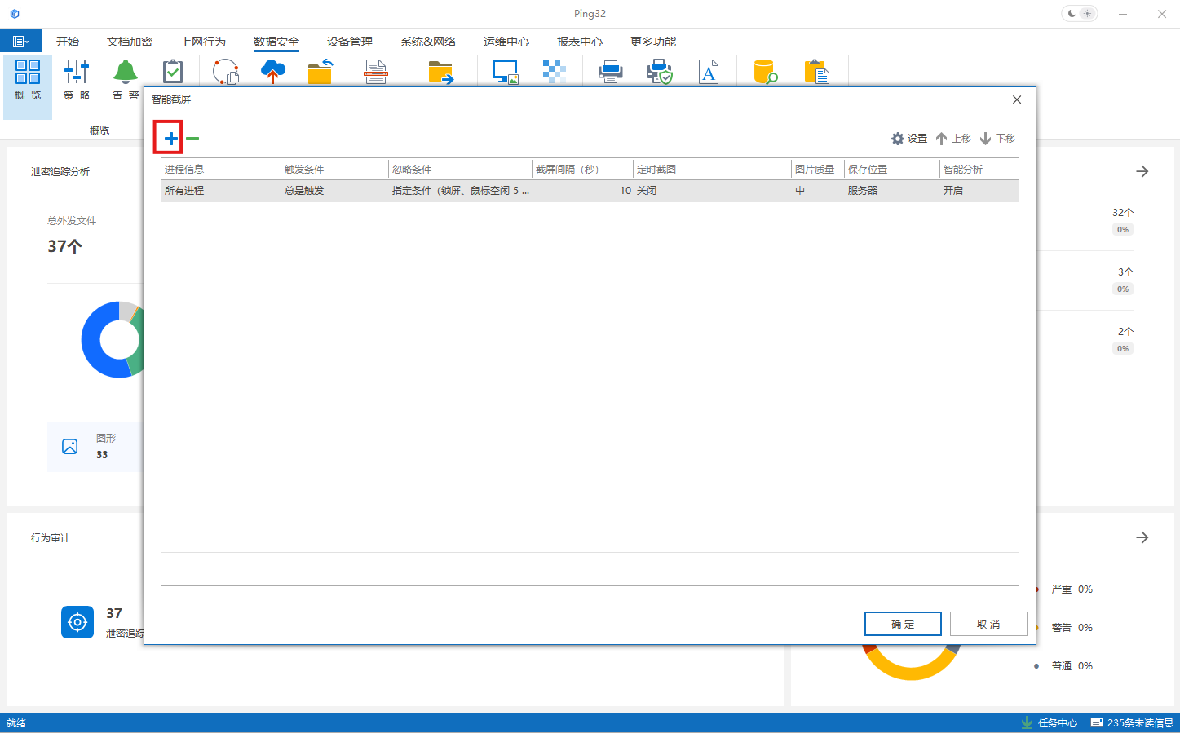Screen dimensions: 1180x733
Task: Open 任务中心 in the status bar
Action: (x=1050, y=723)
